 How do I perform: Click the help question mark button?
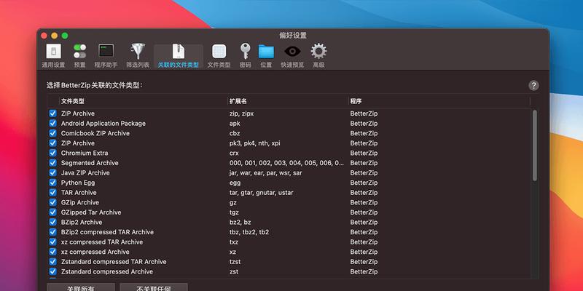point(533,86)
